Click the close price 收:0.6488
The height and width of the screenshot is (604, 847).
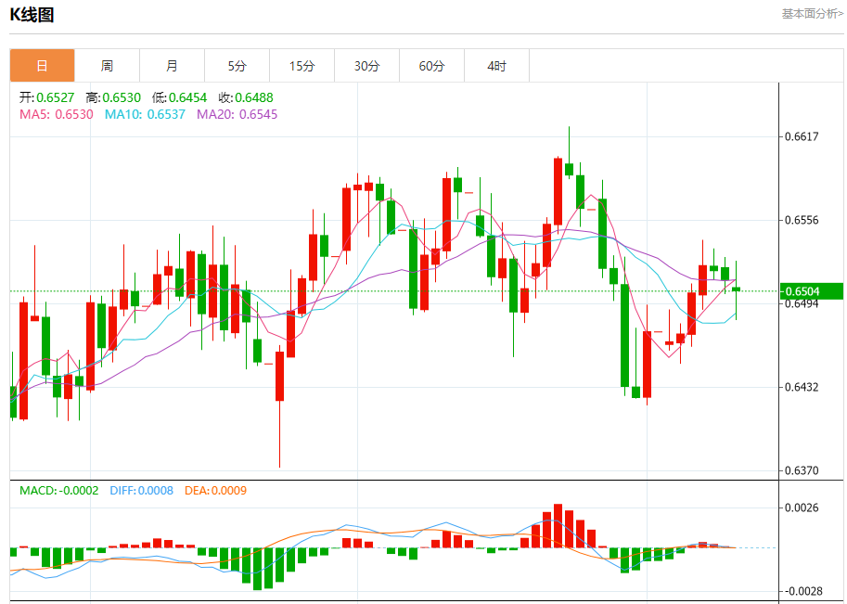[246, 97]
